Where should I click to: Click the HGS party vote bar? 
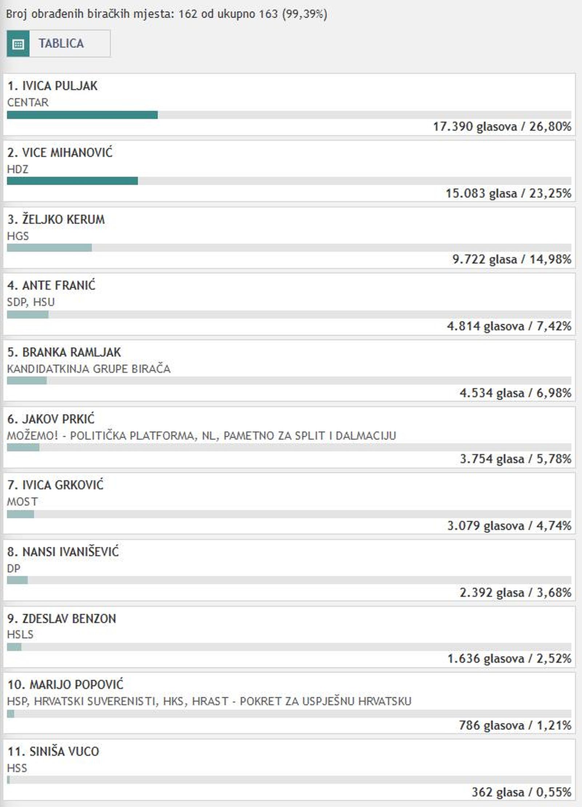coord(289,248)
